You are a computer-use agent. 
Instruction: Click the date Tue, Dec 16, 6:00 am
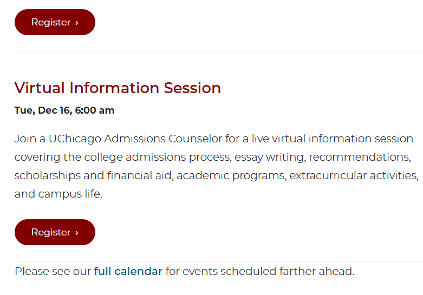click(64, 110)
